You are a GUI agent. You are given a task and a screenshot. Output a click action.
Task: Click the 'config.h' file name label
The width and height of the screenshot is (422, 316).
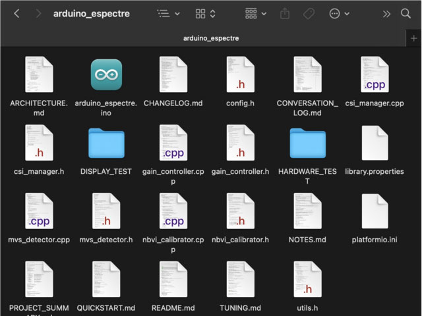coord(240,103)
